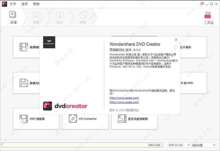Click the DVD Creator app logo in title bar
This screenshot has height=151, width=220.
pyautogui.click(x=4, y=4)
